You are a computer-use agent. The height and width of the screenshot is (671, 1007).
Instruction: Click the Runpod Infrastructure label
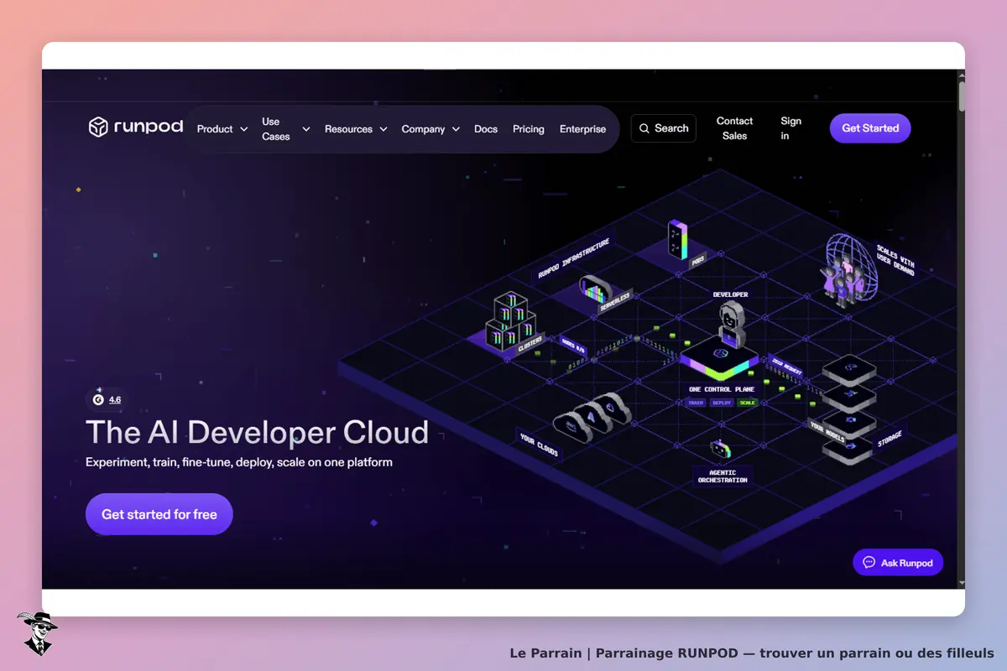pos(575,258)
